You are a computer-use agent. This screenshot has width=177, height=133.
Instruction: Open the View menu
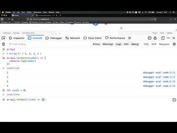[23, 12]
